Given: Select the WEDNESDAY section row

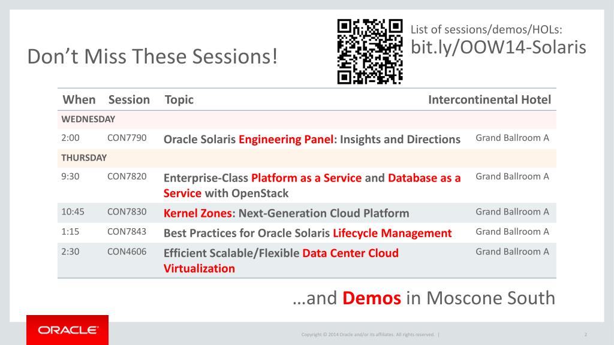Looking at the screenshot, I should (x=306, y=119).
